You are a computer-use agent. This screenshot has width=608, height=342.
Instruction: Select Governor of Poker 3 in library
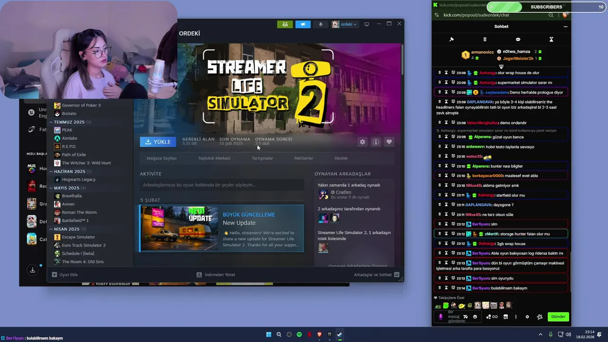[81, 105]
